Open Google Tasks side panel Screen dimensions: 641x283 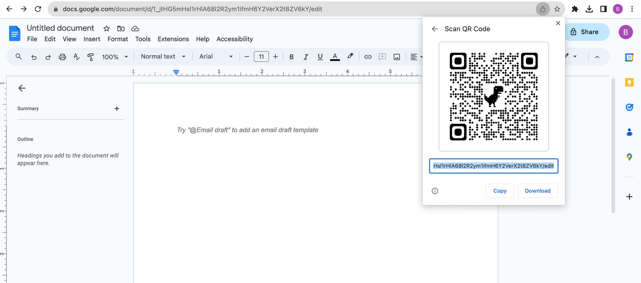click(629, 107)
